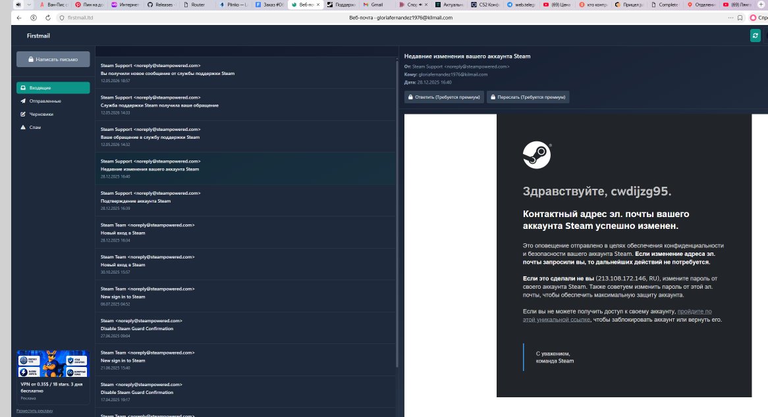The image size is (768, 417).
Task: Switch to the Актуальн tab
Action: tap(449, 5)
